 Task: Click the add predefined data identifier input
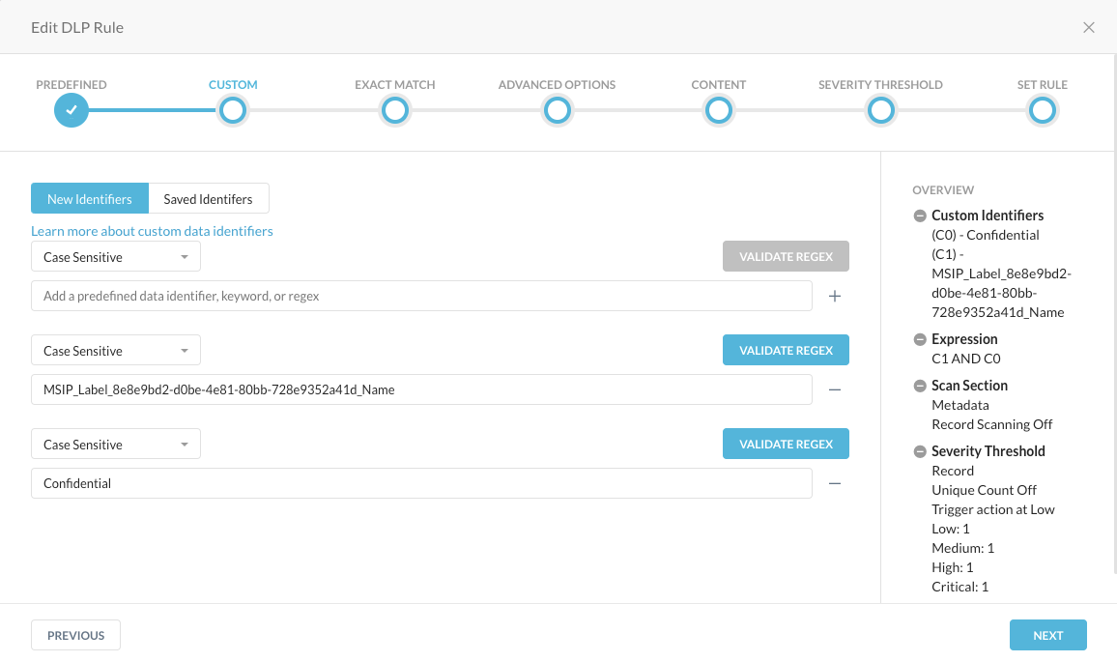coord(421,296)
